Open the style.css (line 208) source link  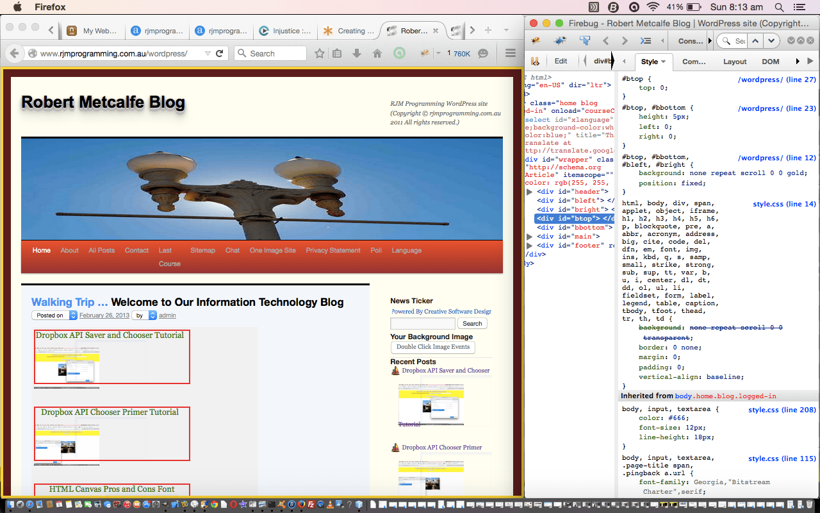point(782,409)
